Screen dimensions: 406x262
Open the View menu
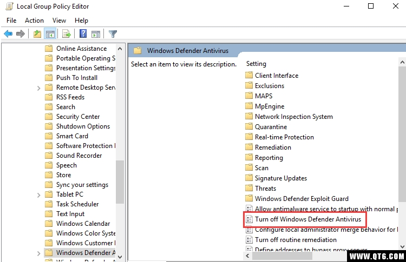[x=59, y=21]
